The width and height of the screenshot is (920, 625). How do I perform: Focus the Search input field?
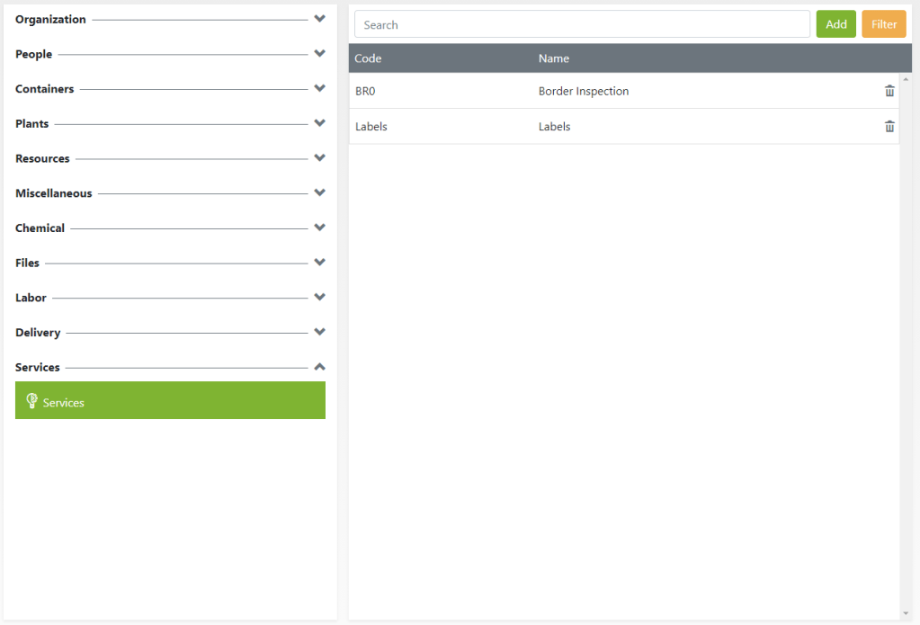pyautogui.click(x=582, y=24)
